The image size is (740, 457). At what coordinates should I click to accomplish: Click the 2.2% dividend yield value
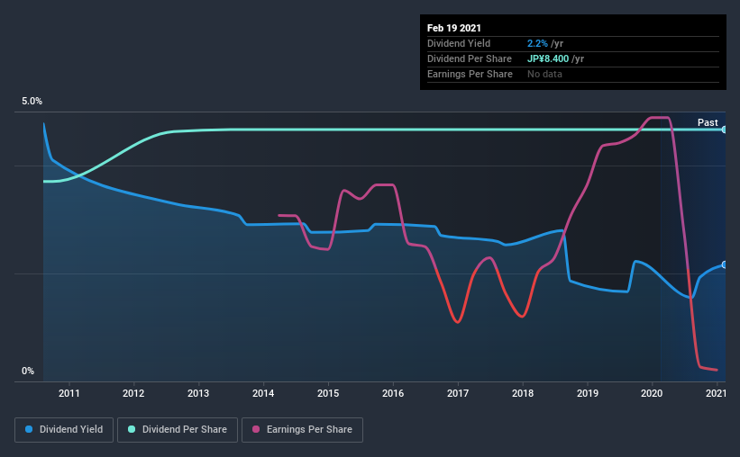[x=537, y=43]
